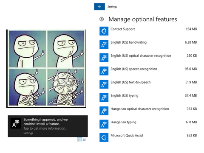Select Microsoft Quick Assist feature name

point(127,136)
